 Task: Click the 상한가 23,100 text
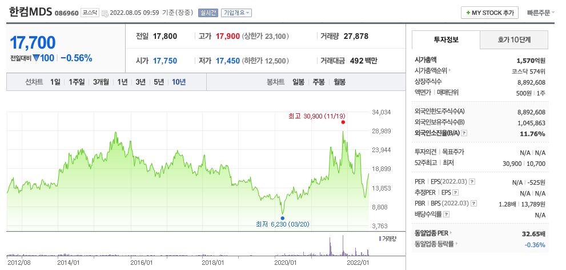click(266, 37)
